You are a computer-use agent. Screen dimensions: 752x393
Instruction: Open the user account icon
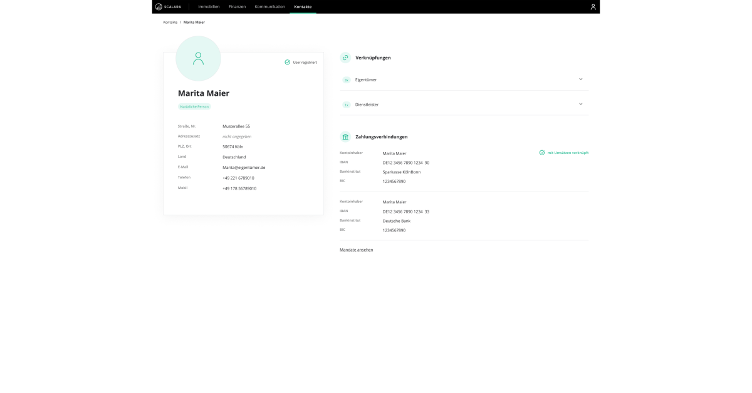point(593,7)
